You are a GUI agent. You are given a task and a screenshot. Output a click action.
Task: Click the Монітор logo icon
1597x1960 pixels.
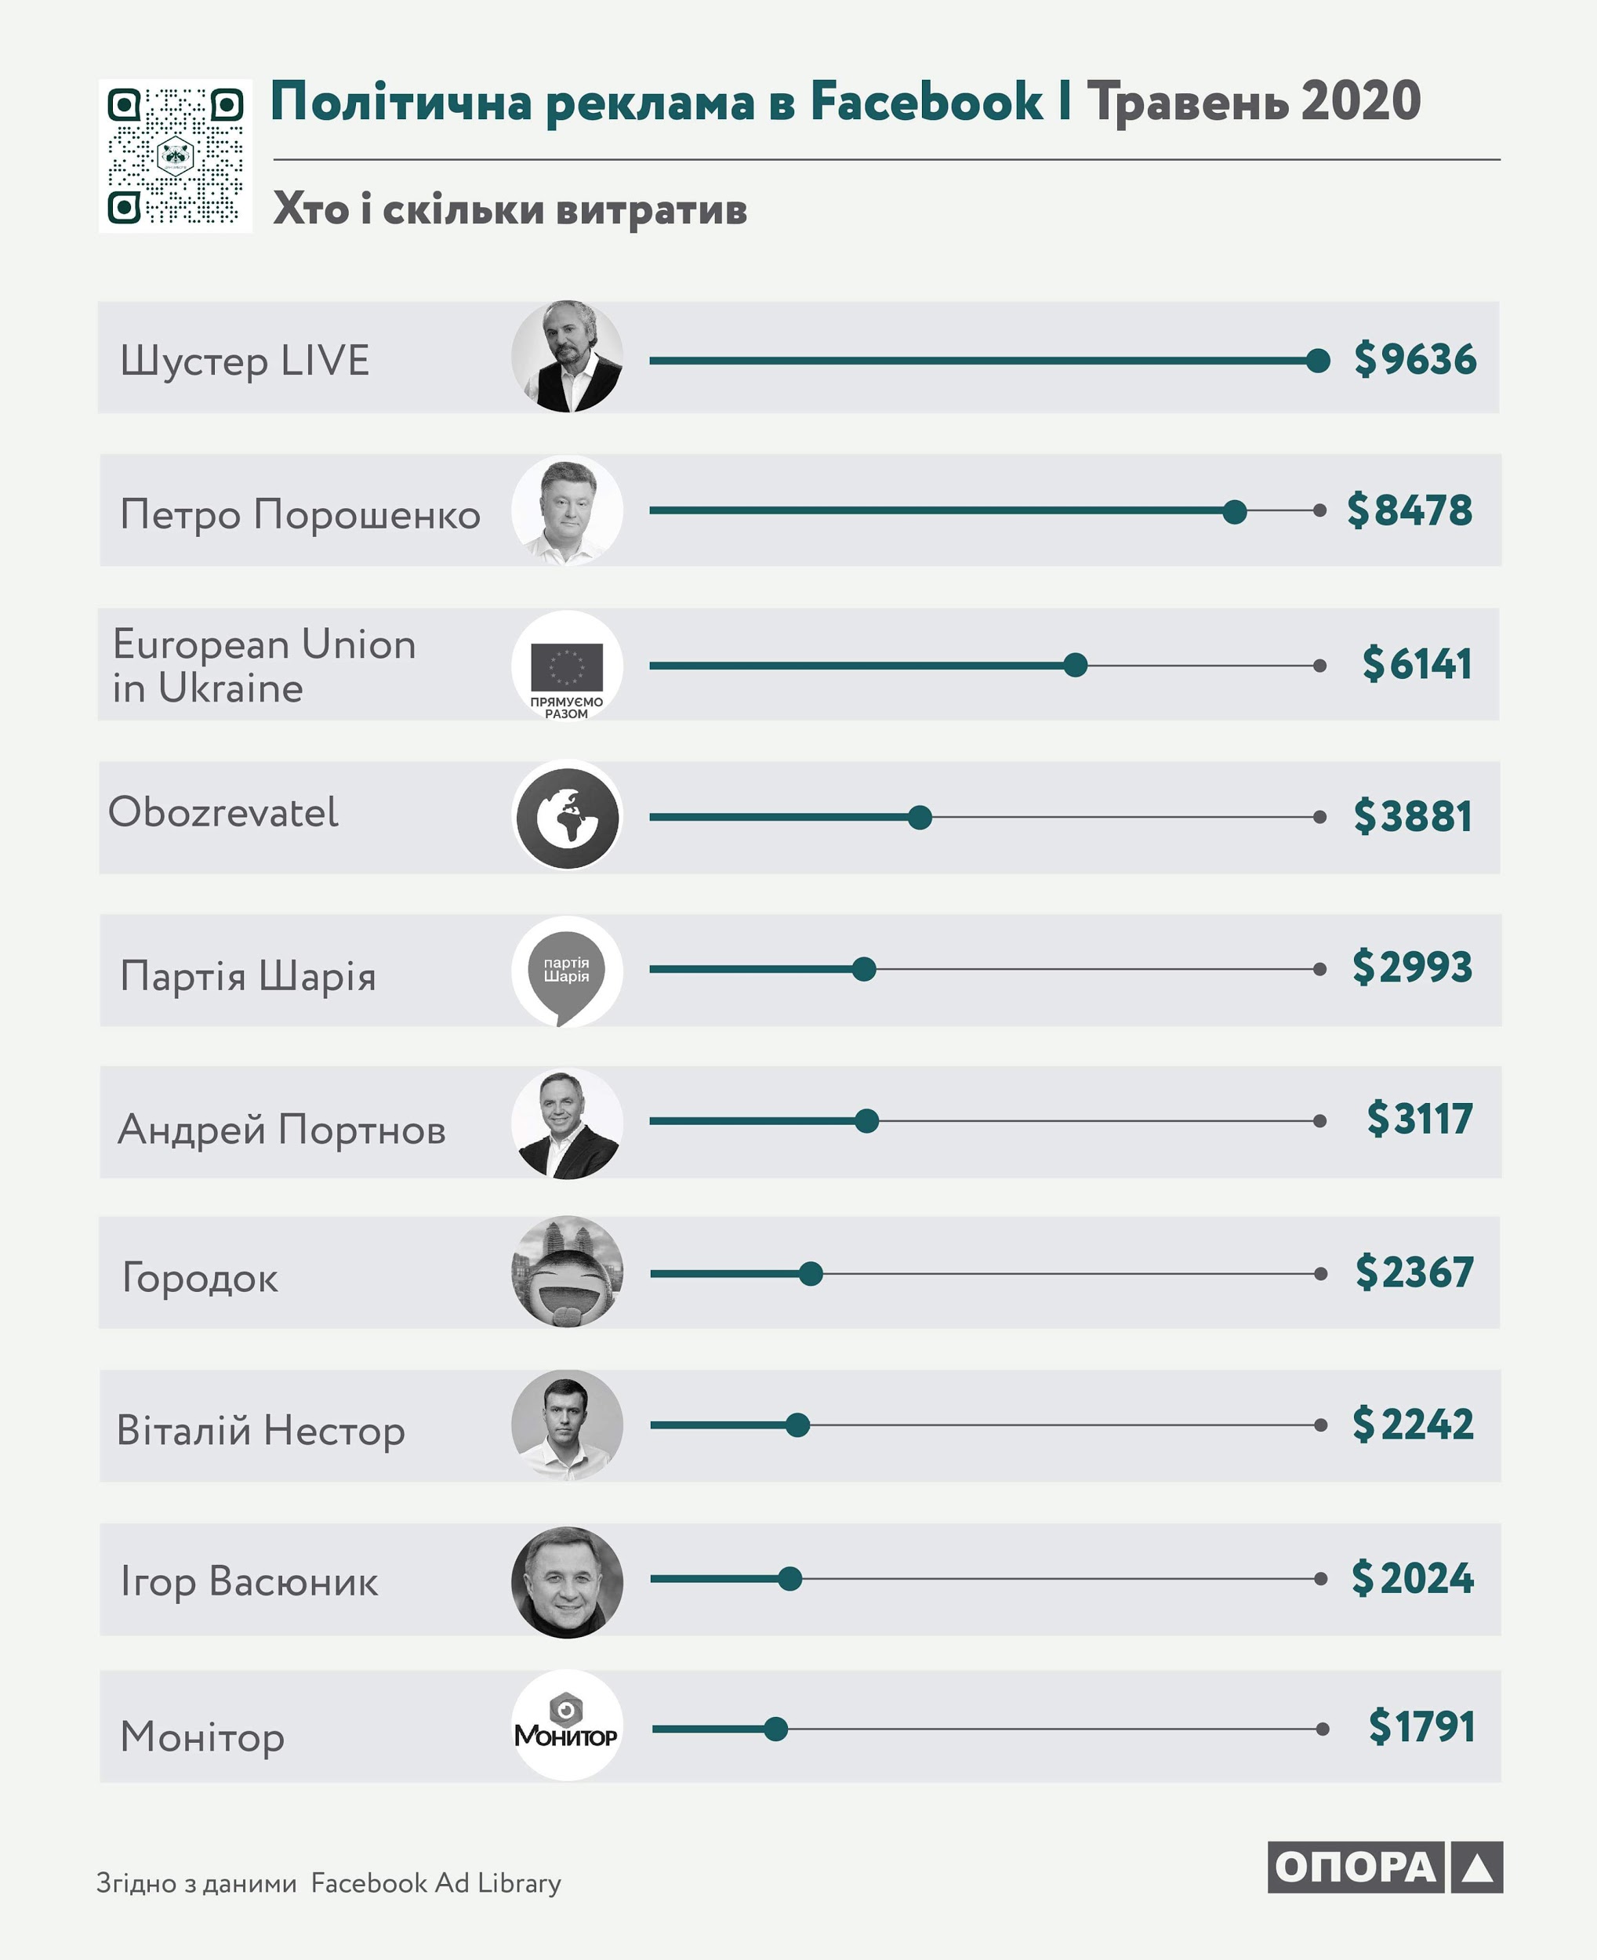pos(567,1726)
